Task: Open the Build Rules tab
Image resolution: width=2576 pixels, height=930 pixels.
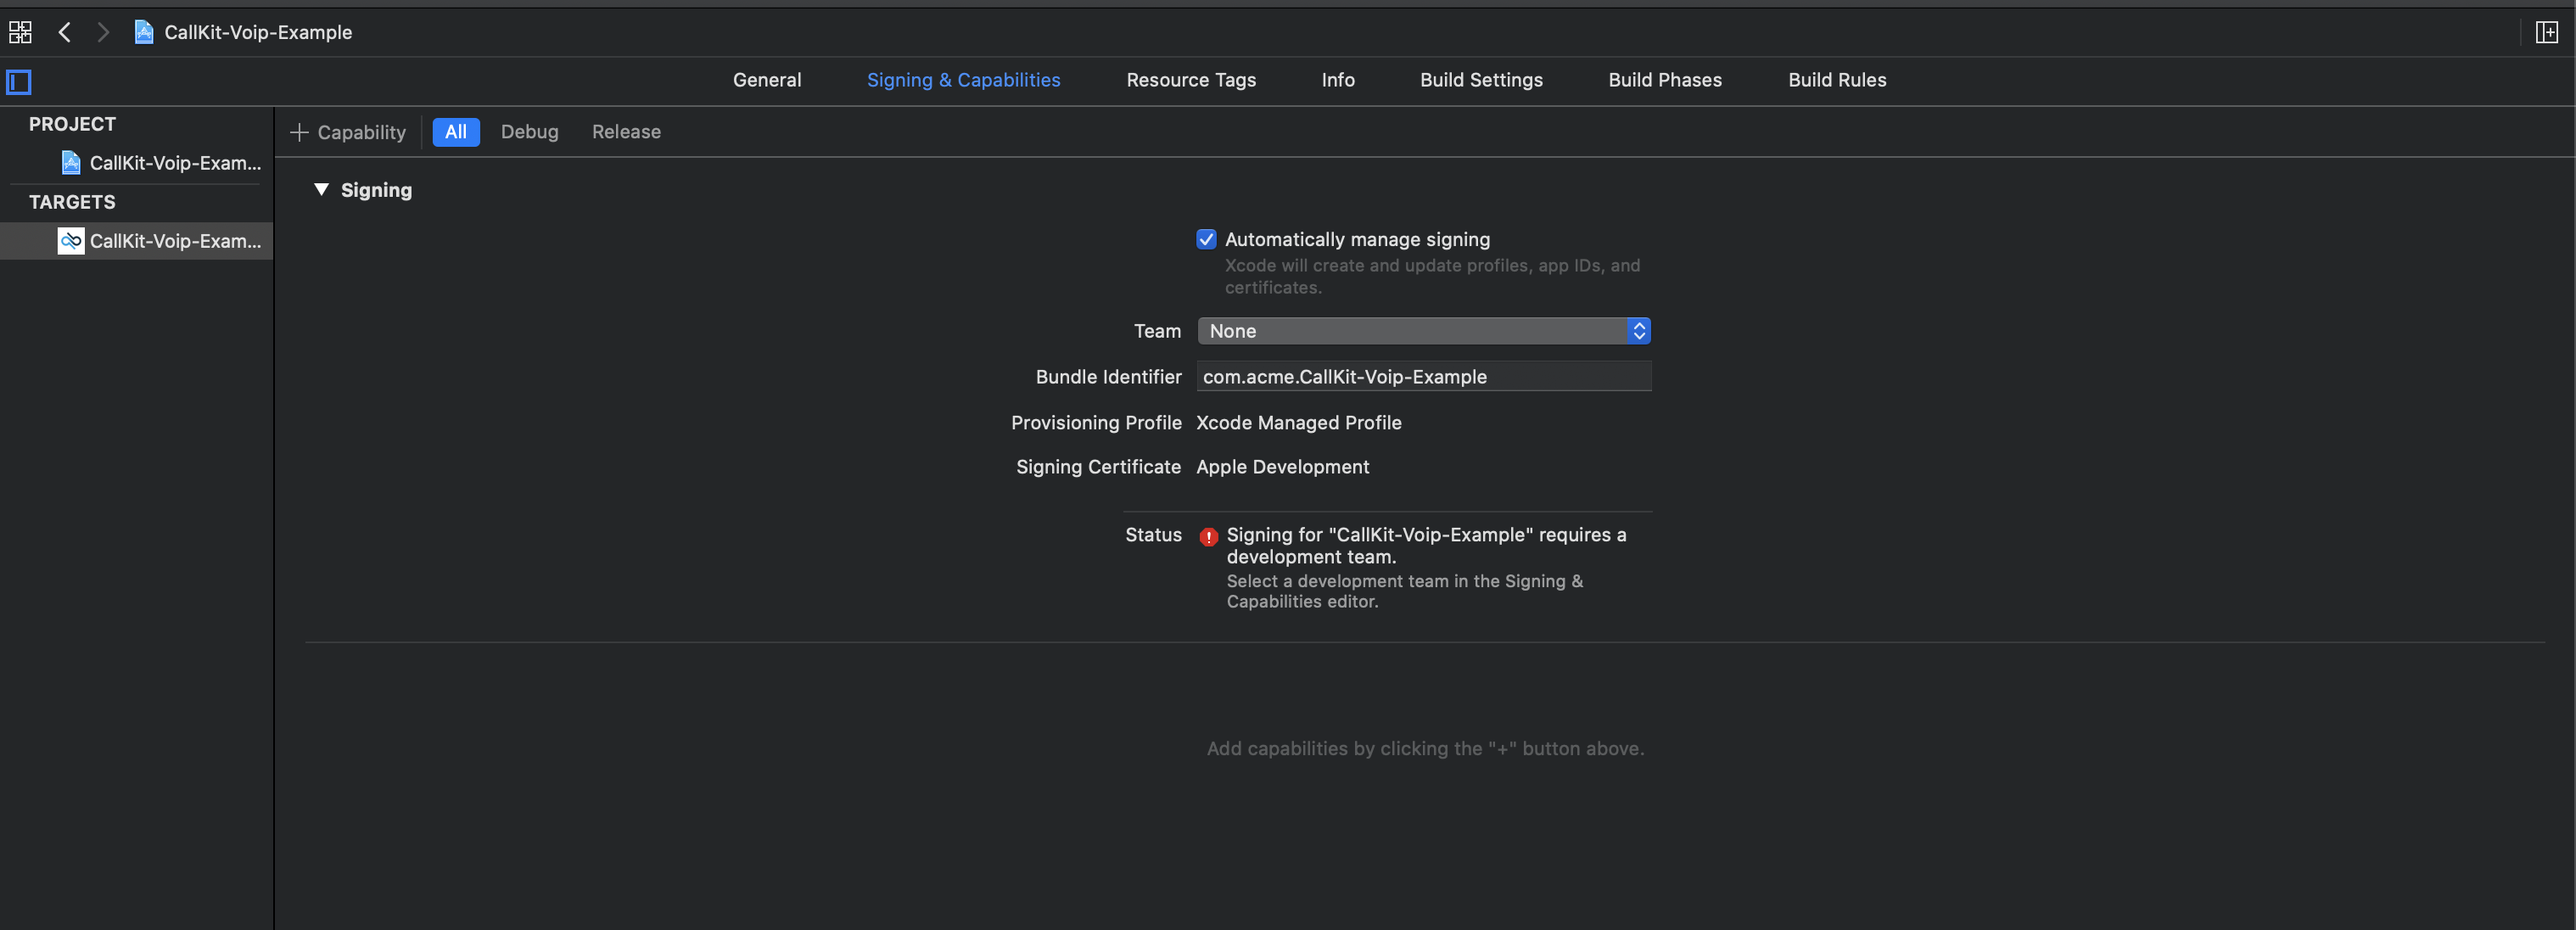Action: 1837,80
